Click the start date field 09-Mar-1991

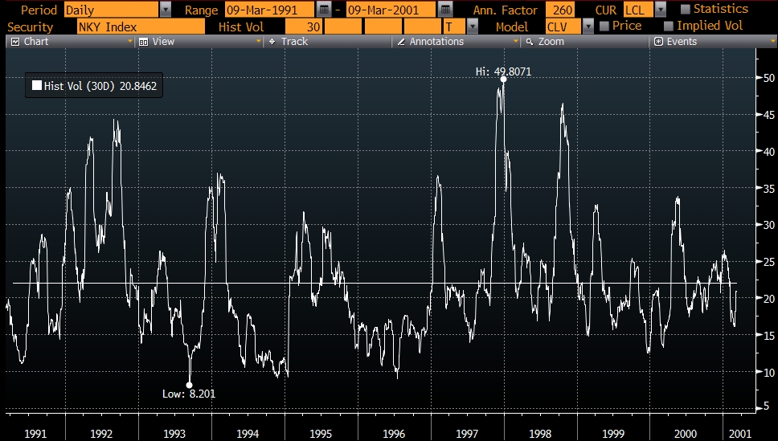269,10
